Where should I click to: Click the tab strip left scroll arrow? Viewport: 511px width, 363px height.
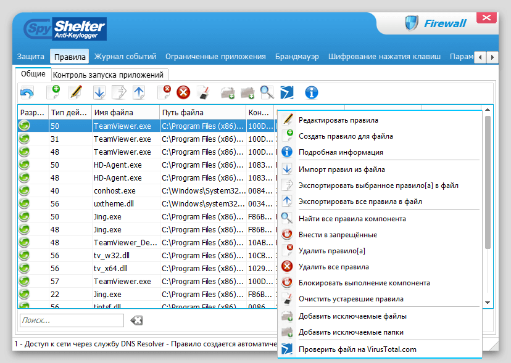tap(480, 57)
